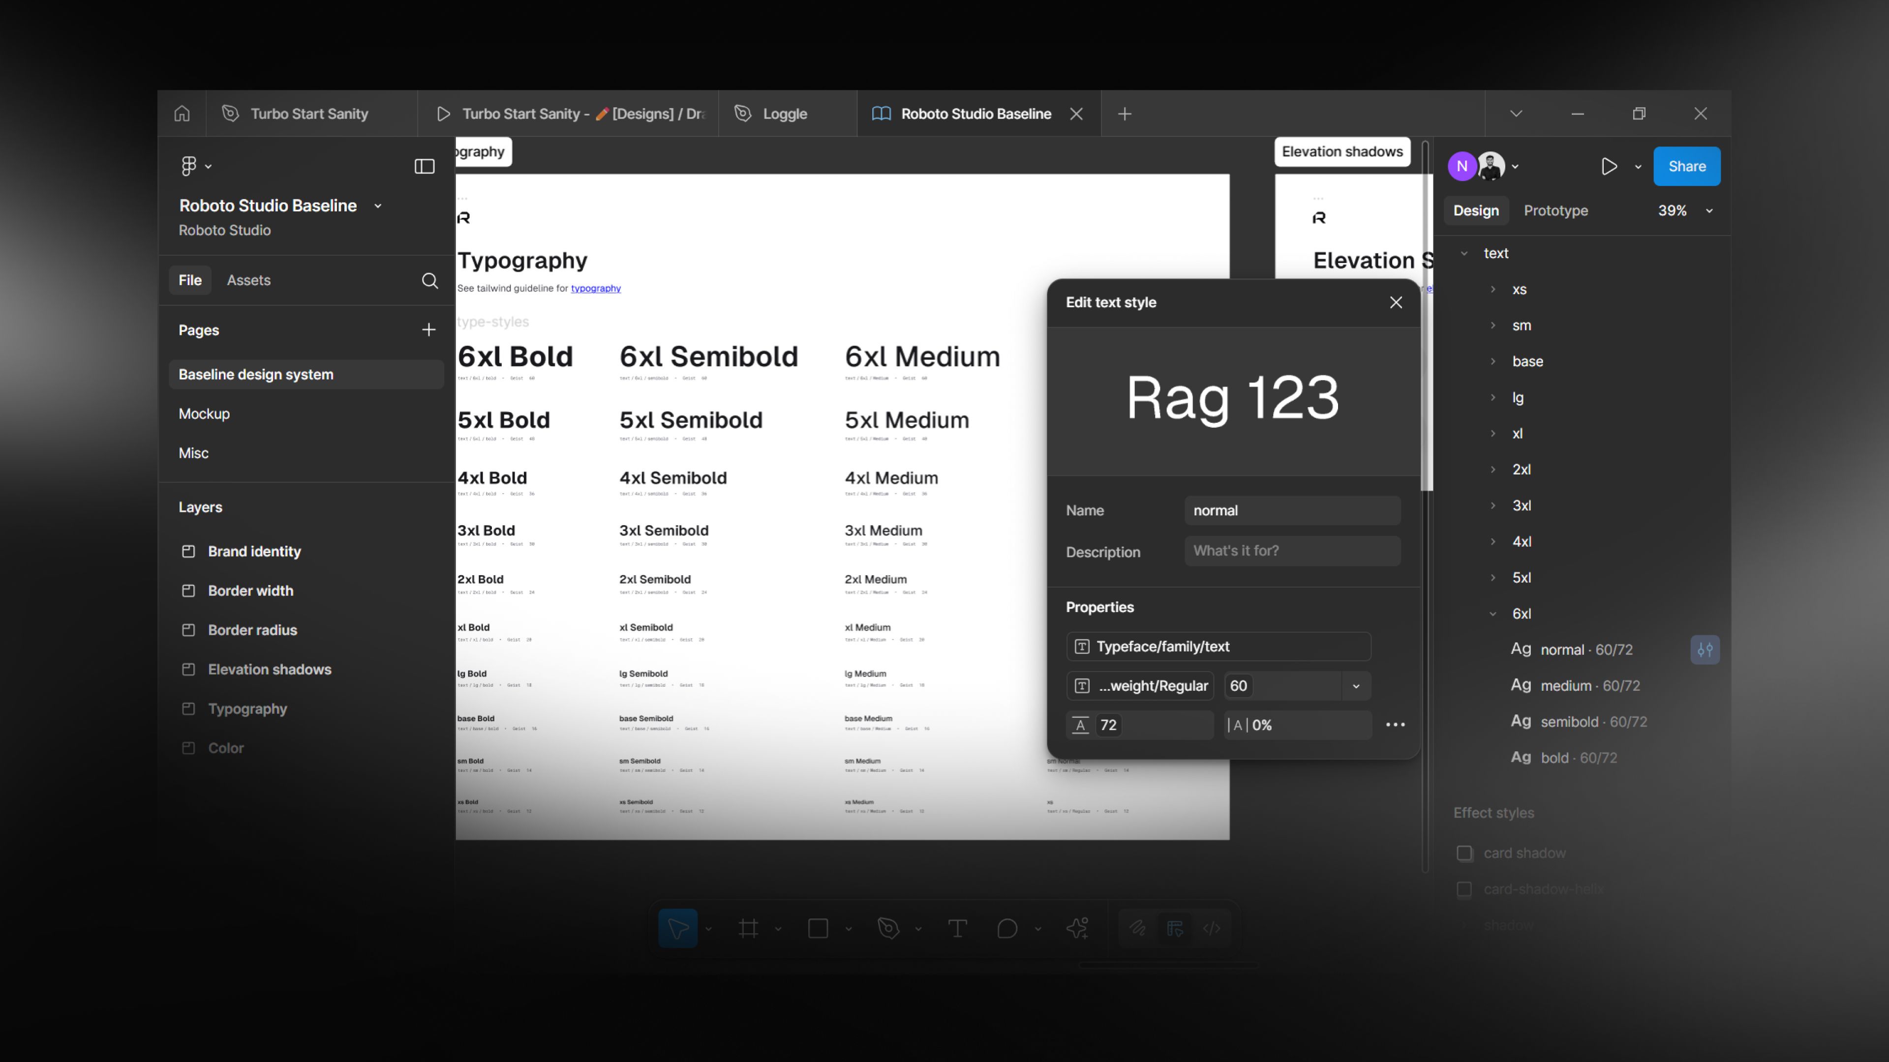Open the font size 60 dropdown
The image size is (1889, 1062).
(1356, 686)
